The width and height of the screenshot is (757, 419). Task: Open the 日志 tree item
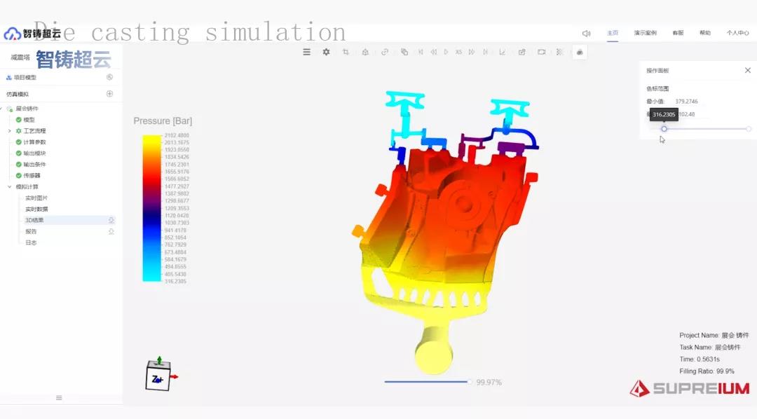31,242
